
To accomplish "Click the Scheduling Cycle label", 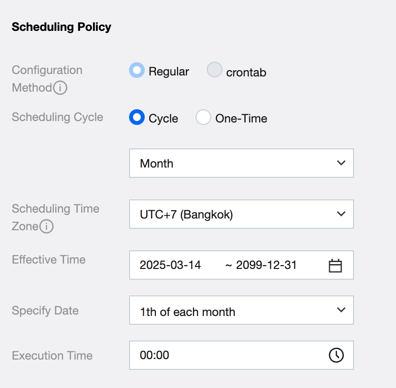I will click(58, 117).
